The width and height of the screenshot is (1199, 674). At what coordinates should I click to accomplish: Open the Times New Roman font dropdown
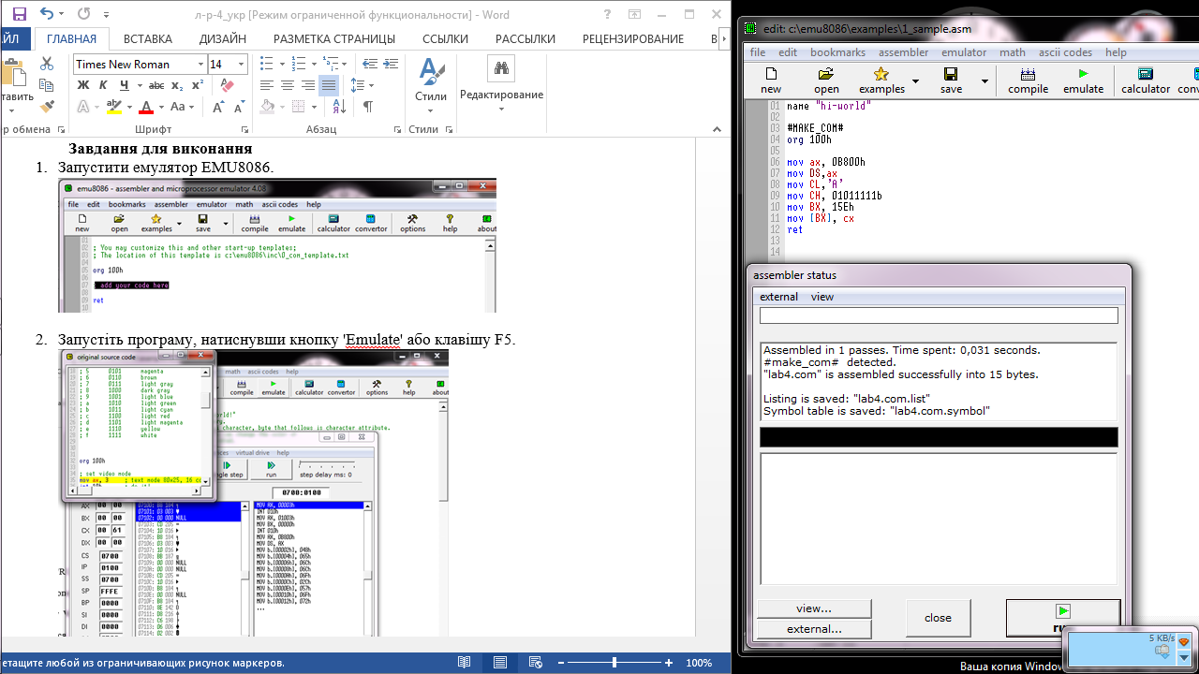[x=200, y=65]
